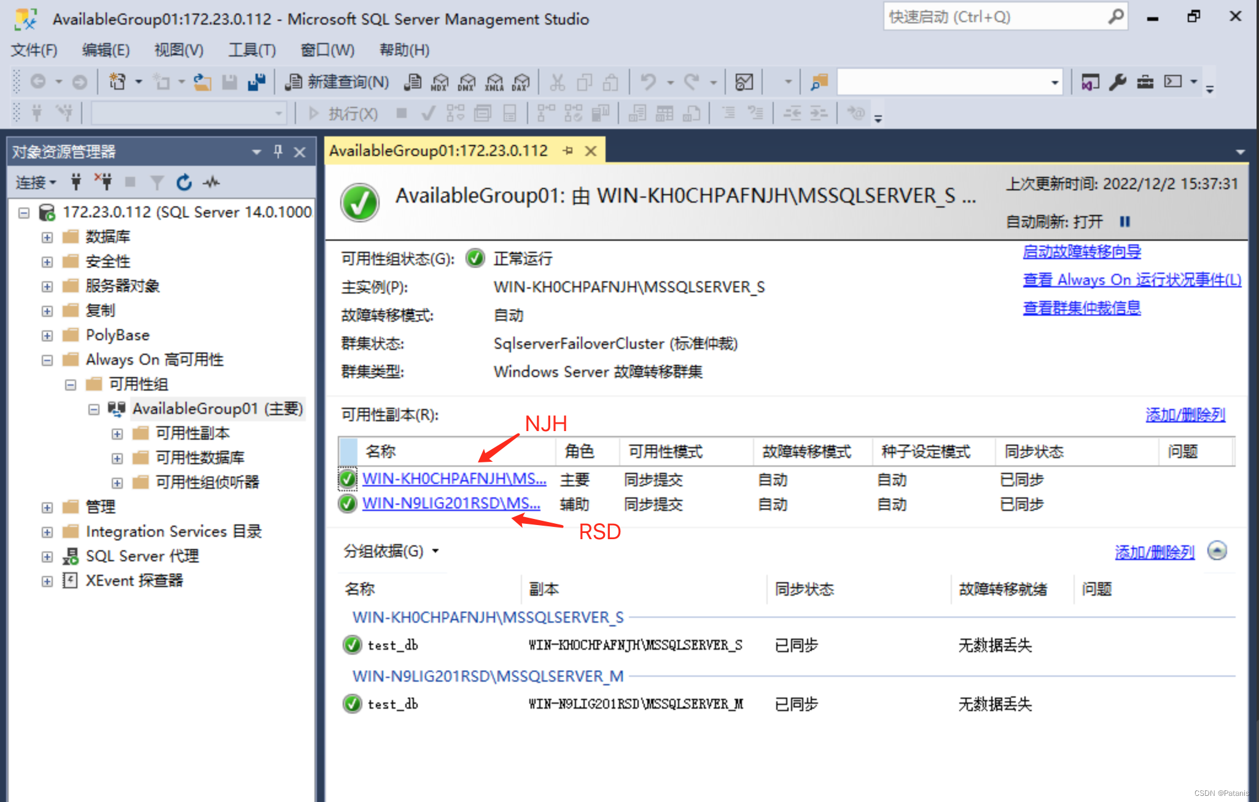Expand the 数据库 tree node

coord(47,237)
